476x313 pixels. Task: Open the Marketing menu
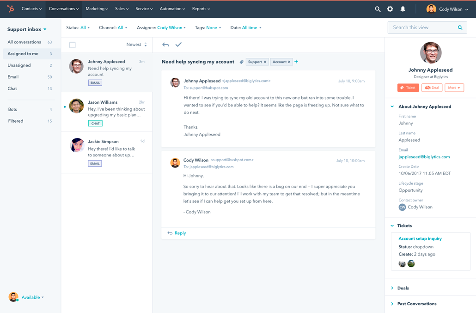click(97, 8)
